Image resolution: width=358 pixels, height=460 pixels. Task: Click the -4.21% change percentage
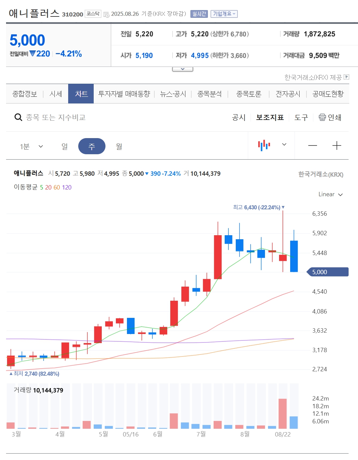[69, 54]
